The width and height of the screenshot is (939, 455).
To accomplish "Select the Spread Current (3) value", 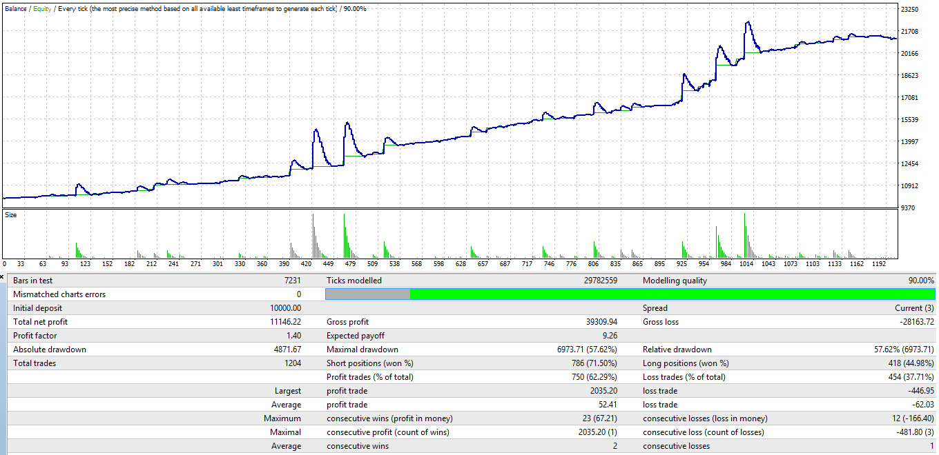I will (914, 308).
